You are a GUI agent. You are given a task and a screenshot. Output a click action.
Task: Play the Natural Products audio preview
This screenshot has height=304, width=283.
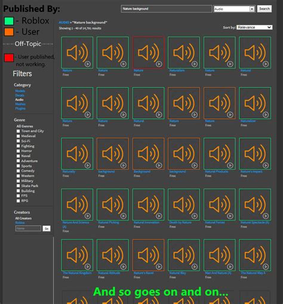(230, 165)
